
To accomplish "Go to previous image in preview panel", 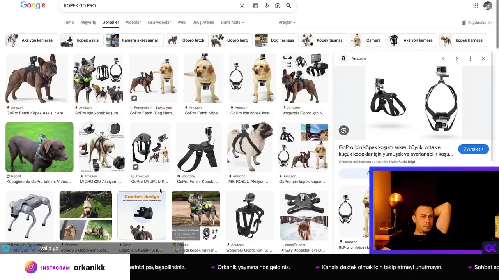I will click(443, 59).
